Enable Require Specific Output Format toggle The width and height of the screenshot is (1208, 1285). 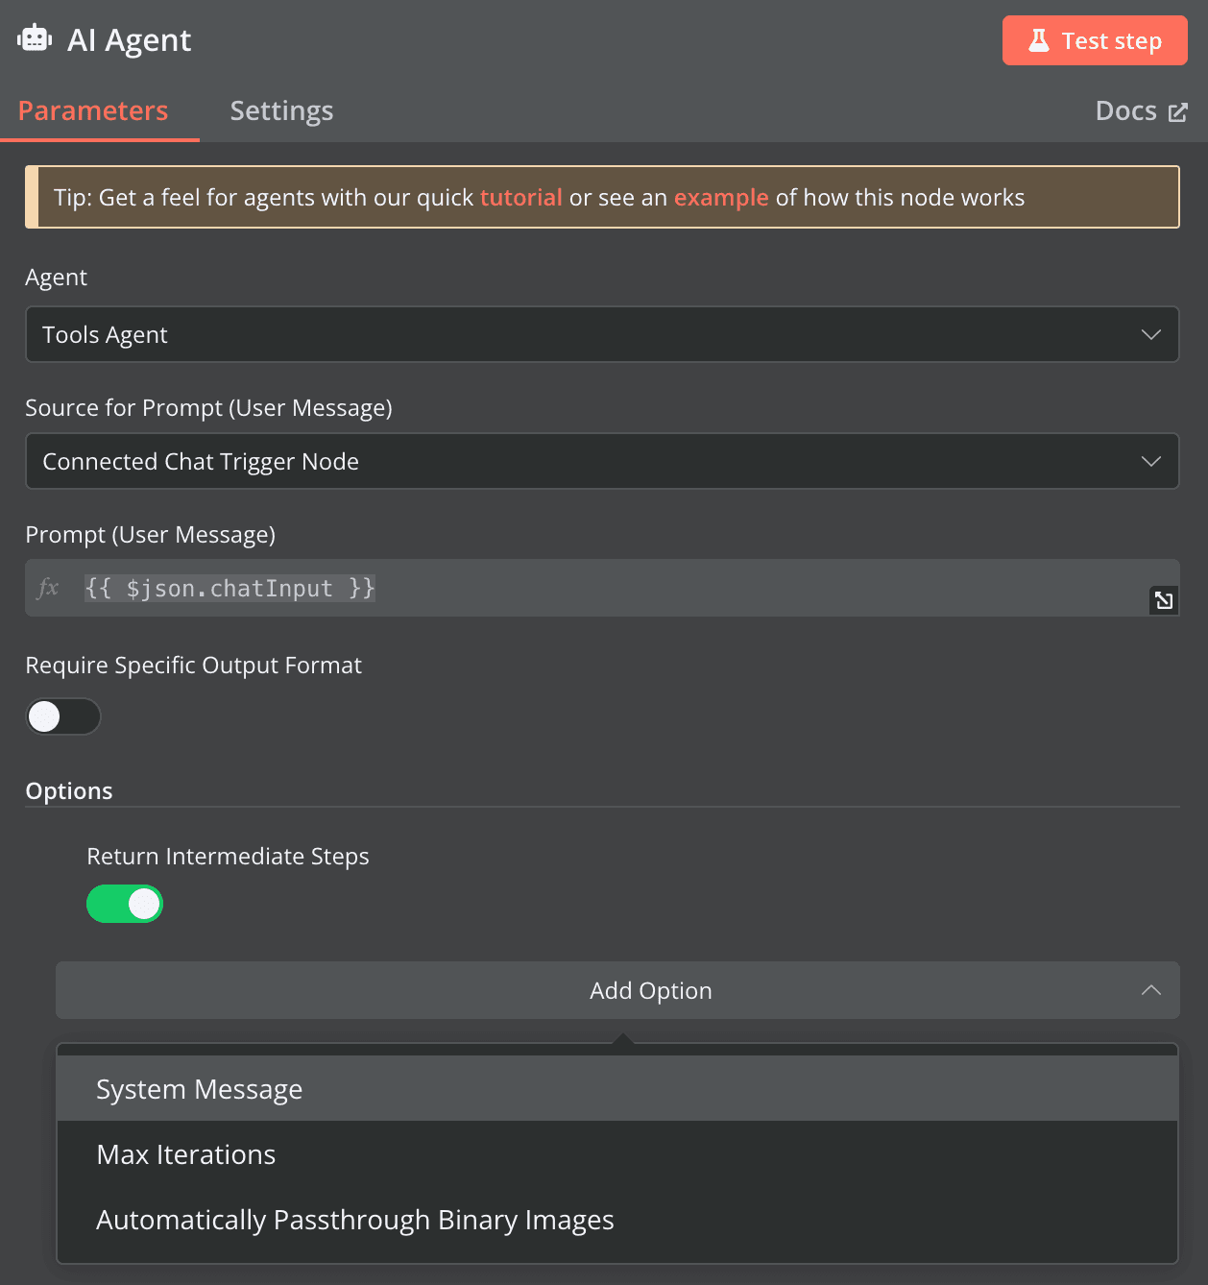click(63, 716)
